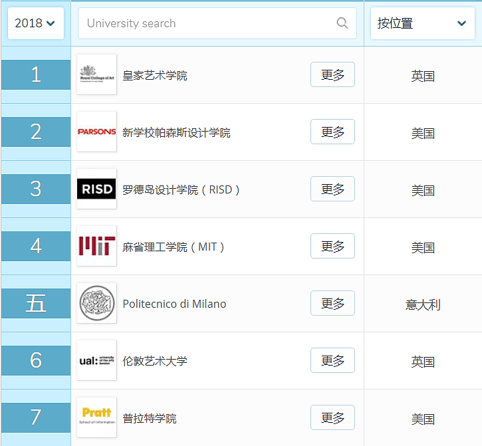Open the Parsons logo thumbnail

click(96, 132)
